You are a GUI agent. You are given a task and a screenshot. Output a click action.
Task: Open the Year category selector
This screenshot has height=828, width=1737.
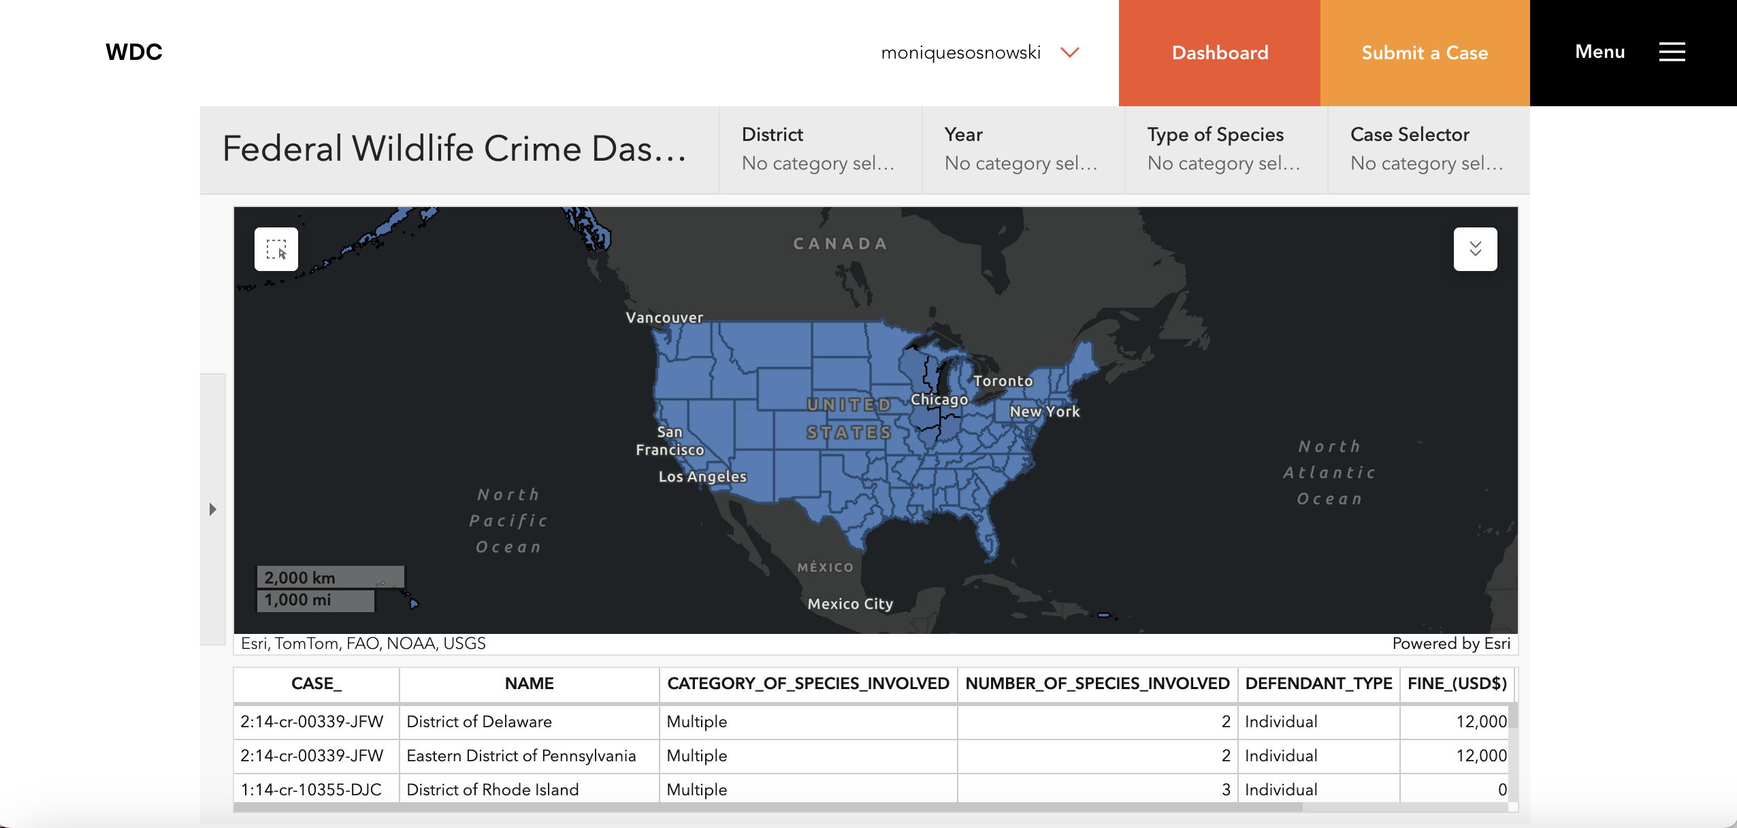click(x=1022, y=149)
